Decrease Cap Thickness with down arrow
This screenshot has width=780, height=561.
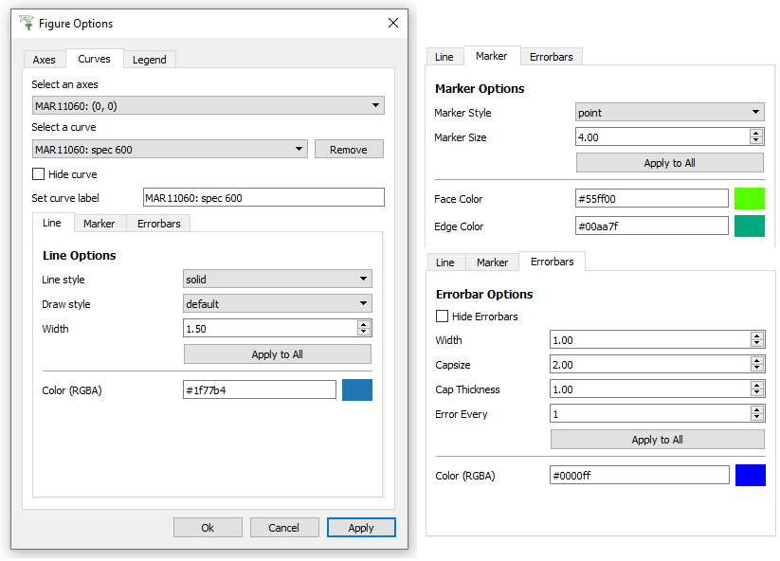(x=756, y=393)
